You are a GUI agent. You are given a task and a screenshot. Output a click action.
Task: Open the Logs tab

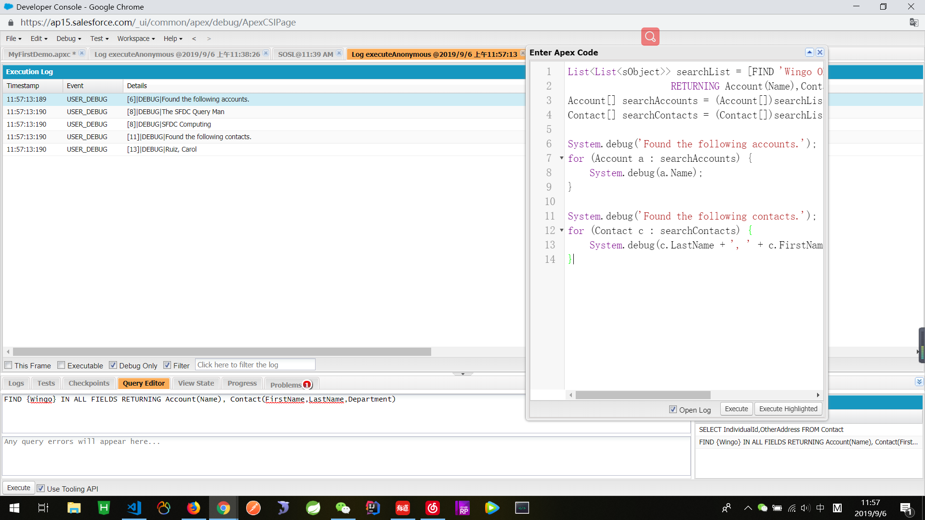point(16,383)
